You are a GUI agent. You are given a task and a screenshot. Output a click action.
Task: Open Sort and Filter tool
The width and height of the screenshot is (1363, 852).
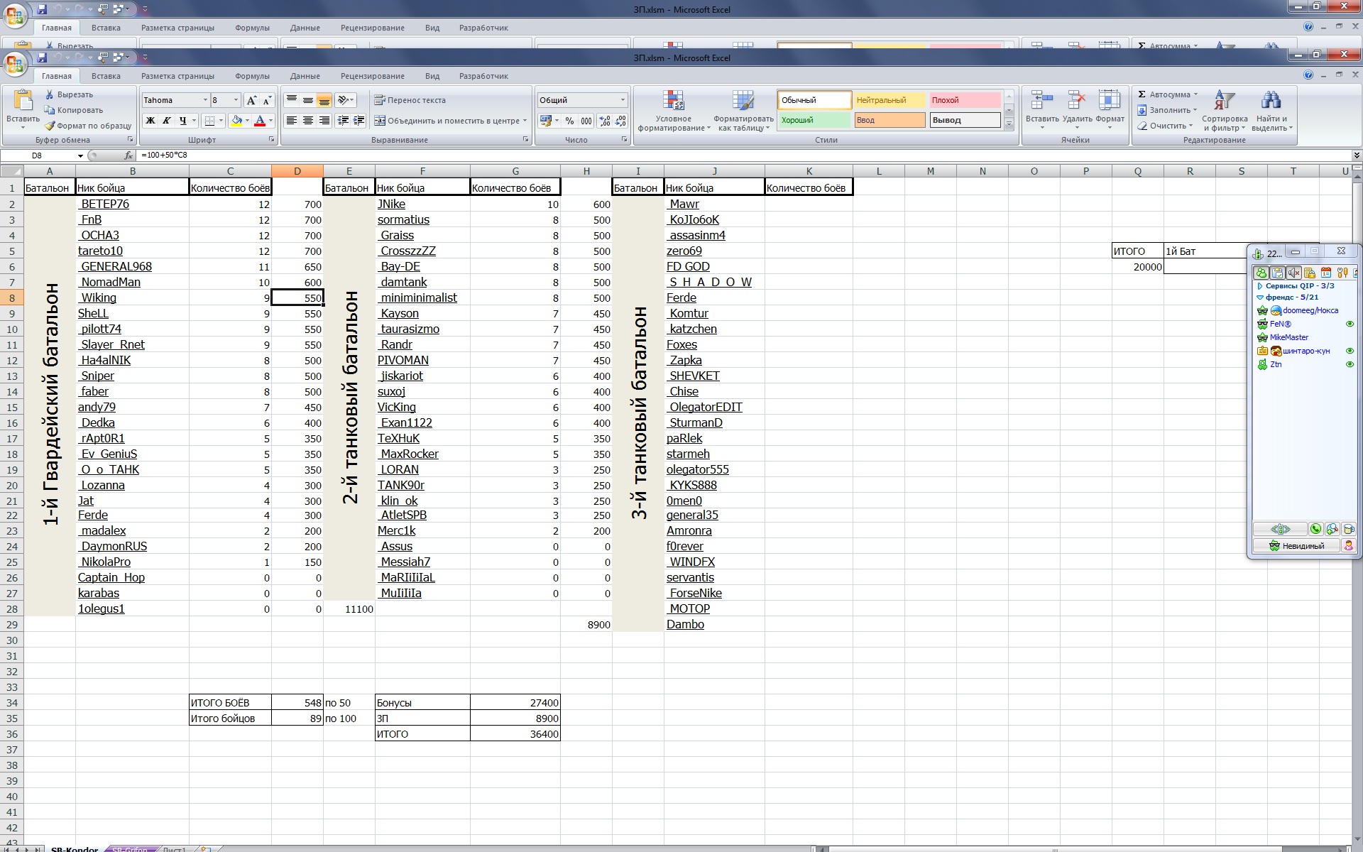pos(1224,102)
